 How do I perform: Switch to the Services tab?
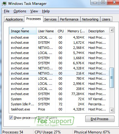(x=50, y=19)
